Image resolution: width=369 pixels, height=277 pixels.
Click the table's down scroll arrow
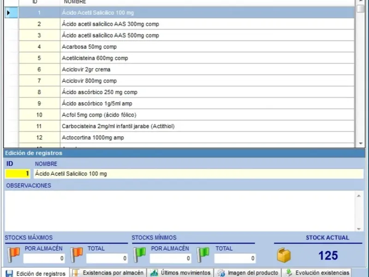coord(361,144)
